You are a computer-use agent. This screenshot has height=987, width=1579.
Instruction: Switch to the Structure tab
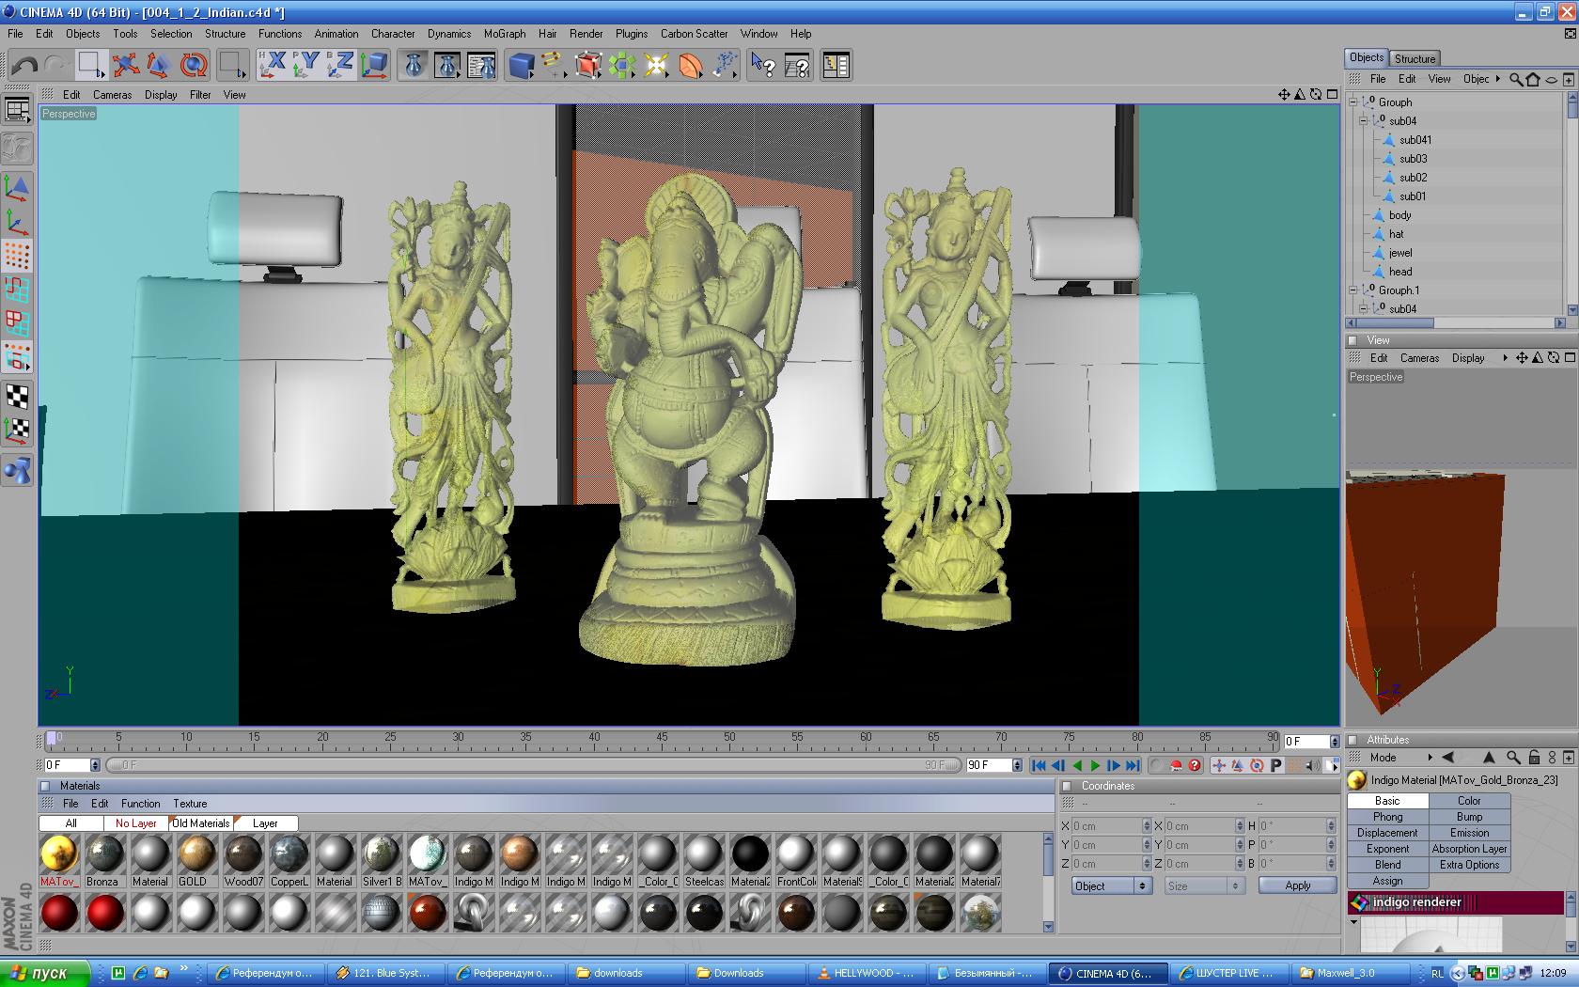coord(1415,58)
